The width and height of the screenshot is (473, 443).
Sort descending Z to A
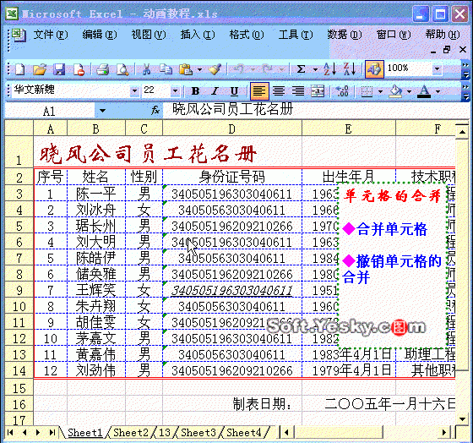pos(350,69)
